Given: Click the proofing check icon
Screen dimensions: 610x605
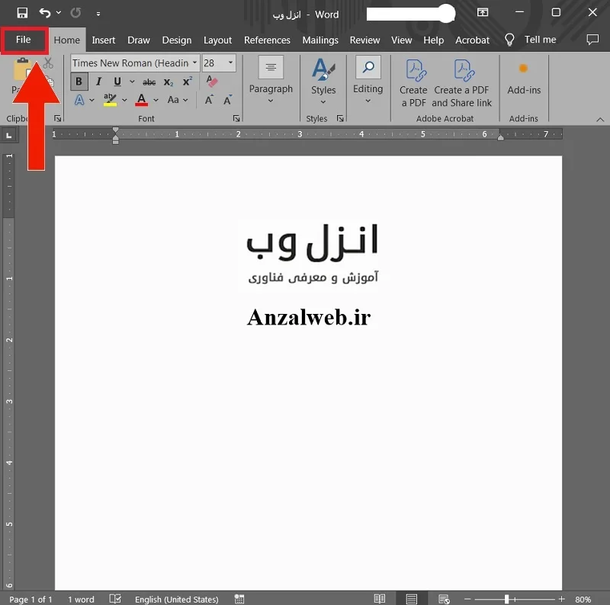Looking at the screenshot, I should click(115, 599).
